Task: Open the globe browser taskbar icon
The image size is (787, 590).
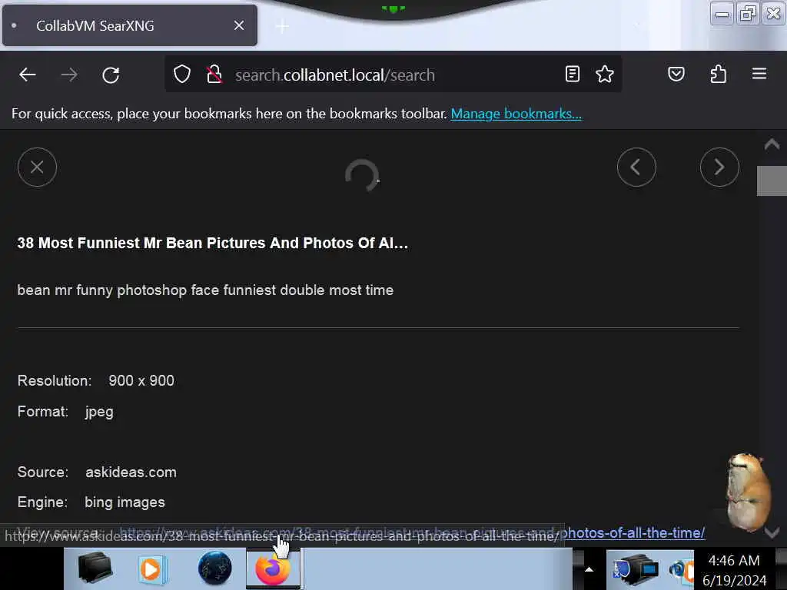Action: tap(215, 568)
